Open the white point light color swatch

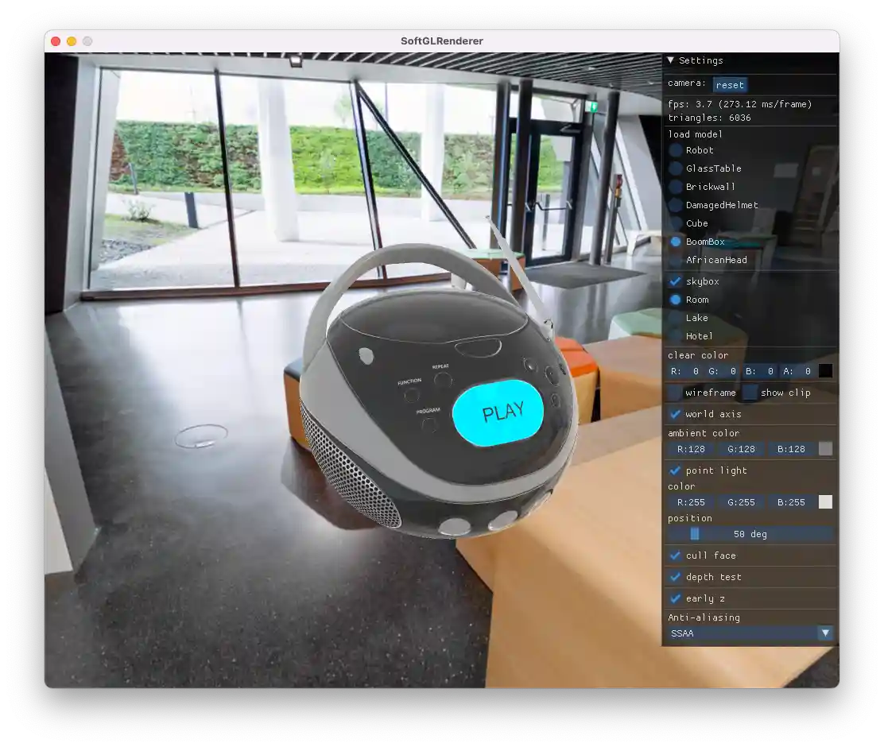825,502
